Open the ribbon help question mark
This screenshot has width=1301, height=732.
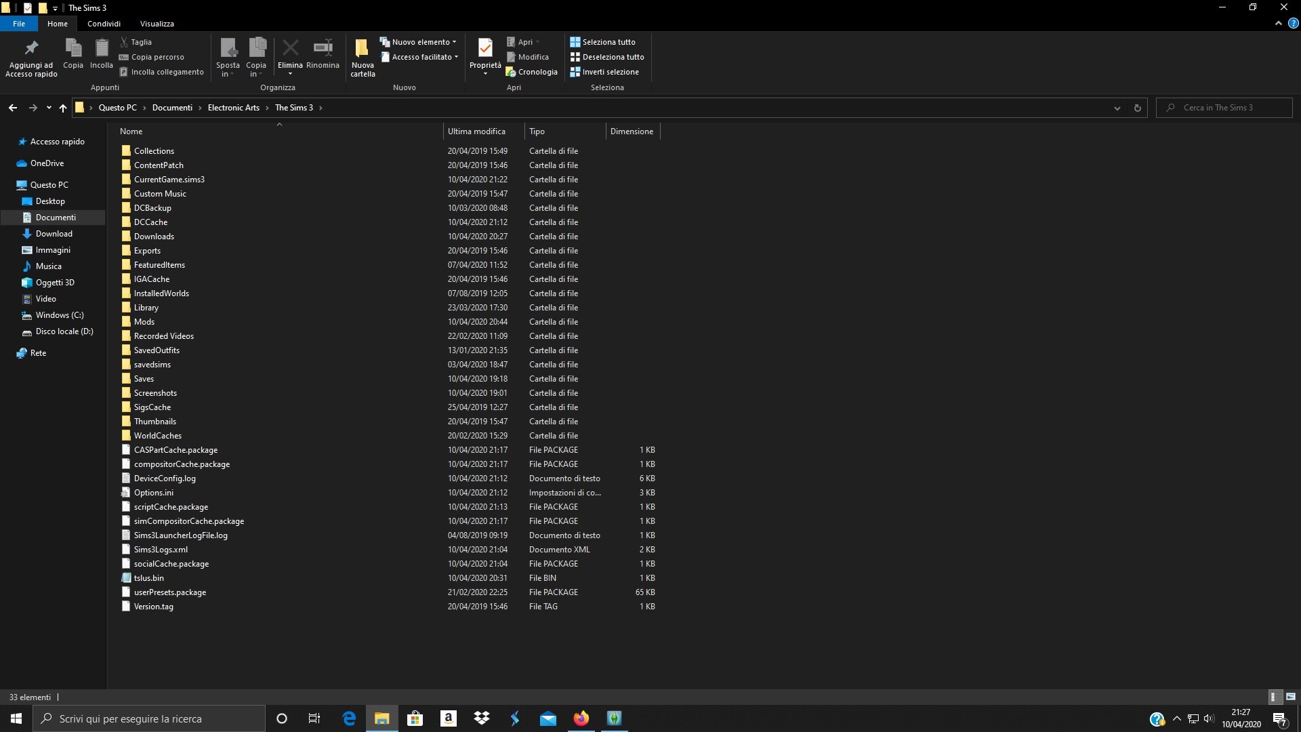click(x=1293, y=24)
